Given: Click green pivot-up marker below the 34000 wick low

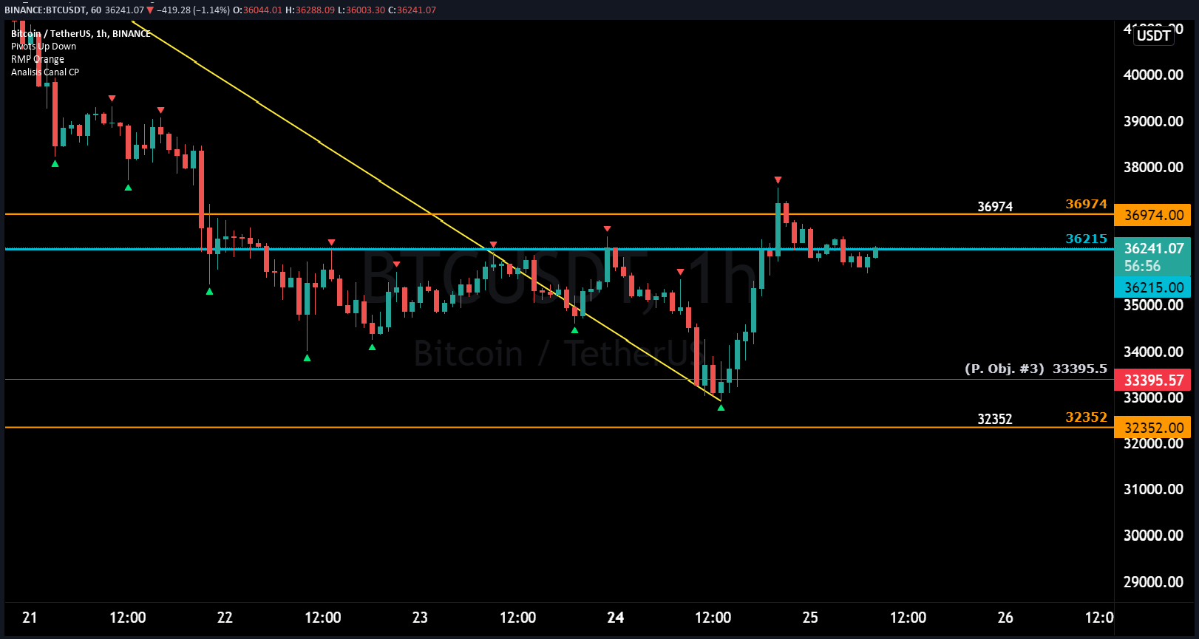Looking at the screenshot, I should pyautogui.click(x=307, y=358).
